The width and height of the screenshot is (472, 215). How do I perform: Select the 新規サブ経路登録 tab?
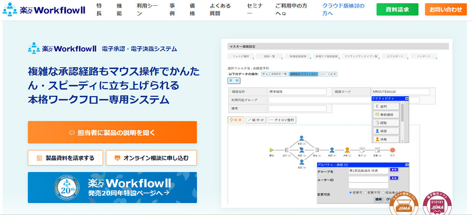[327, 56]
